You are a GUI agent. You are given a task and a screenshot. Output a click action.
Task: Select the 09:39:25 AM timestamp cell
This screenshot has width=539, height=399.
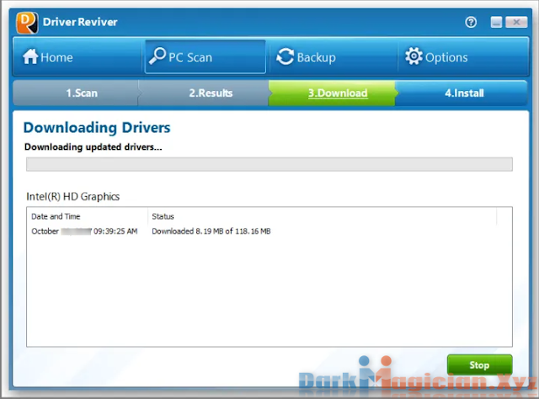84,231
